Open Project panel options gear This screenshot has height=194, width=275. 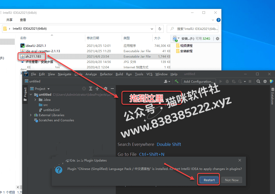tap(105, 89)
